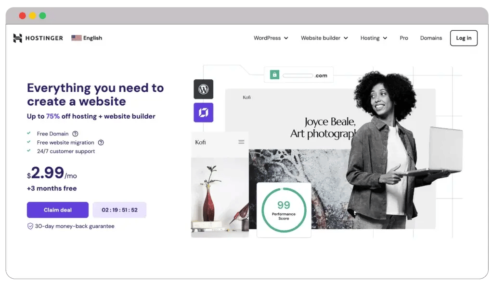This screenshot has width=493, height=284.
Task: Click the green padlock icon in address bar
Action: tap(274, 75)
